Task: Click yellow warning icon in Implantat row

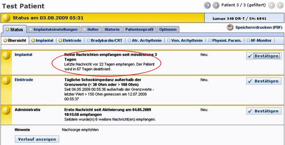Action: [x=6, y=55]
